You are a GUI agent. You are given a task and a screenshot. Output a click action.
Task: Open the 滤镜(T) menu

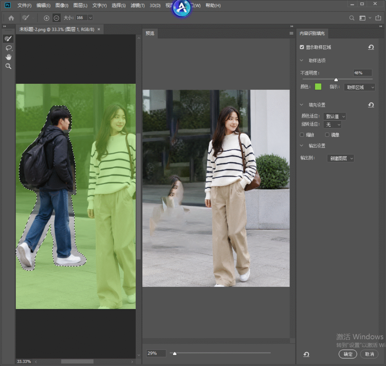coord(138,5)
